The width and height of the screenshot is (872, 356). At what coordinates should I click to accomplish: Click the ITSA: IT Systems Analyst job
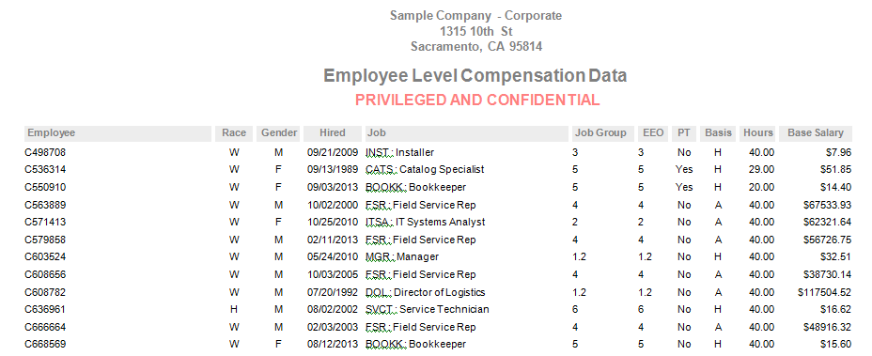click(x=426, y=222)
